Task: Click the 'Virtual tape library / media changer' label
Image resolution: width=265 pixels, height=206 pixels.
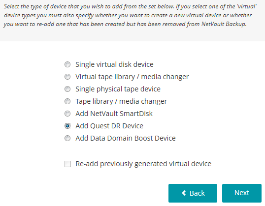Action: 132,77
